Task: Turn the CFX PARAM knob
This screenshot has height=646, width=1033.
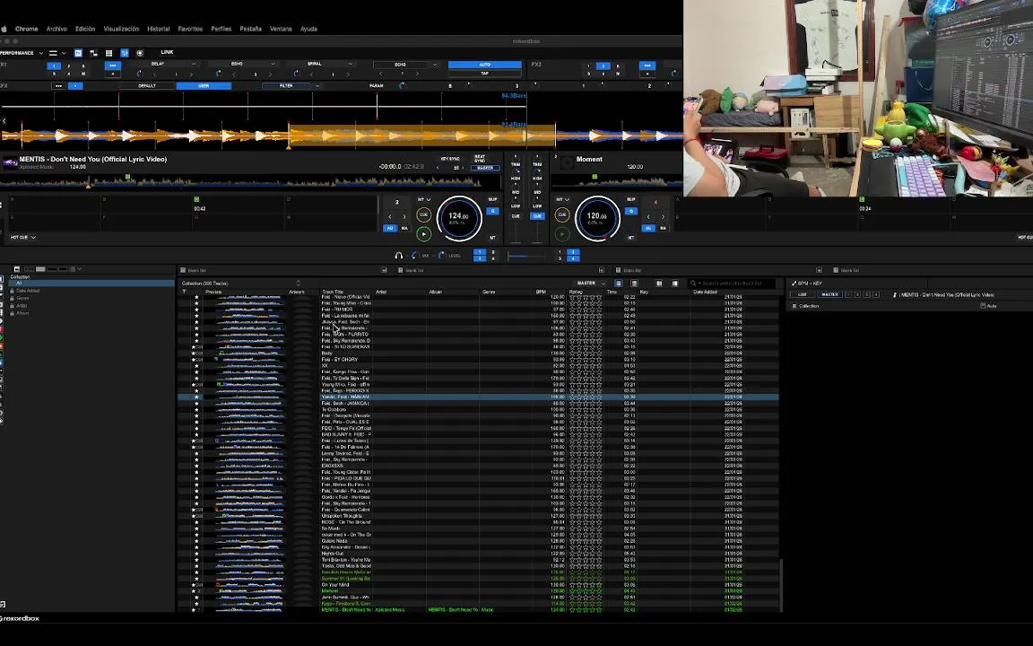Action: pos(402,86)
